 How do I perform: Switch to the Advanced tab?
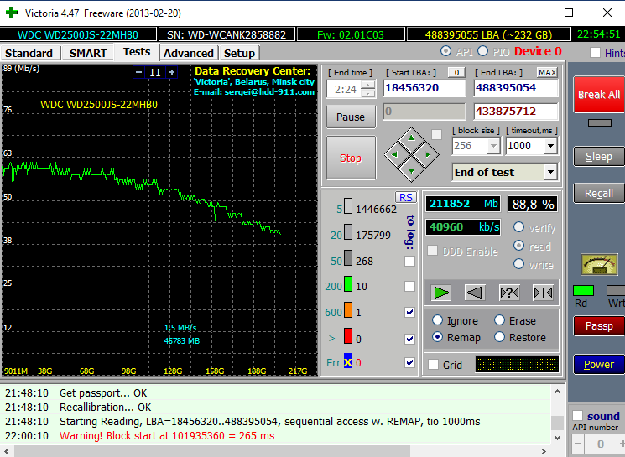click(189, 53)
